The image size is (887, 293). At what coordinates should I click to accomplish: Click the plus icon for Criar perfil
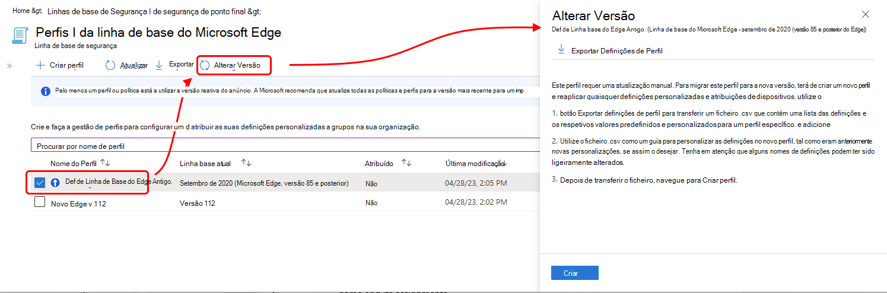[x=40, y=65]
